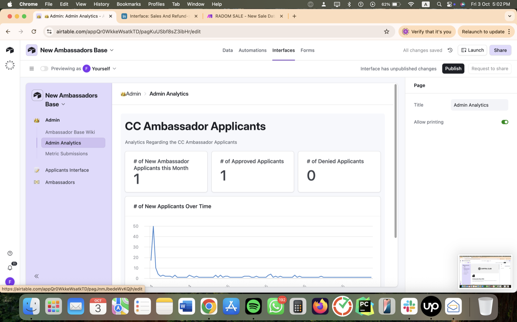Click Request to share button
Image resolution: width=517 pixels, height=322 pixels.
click(x=489, y=69)
